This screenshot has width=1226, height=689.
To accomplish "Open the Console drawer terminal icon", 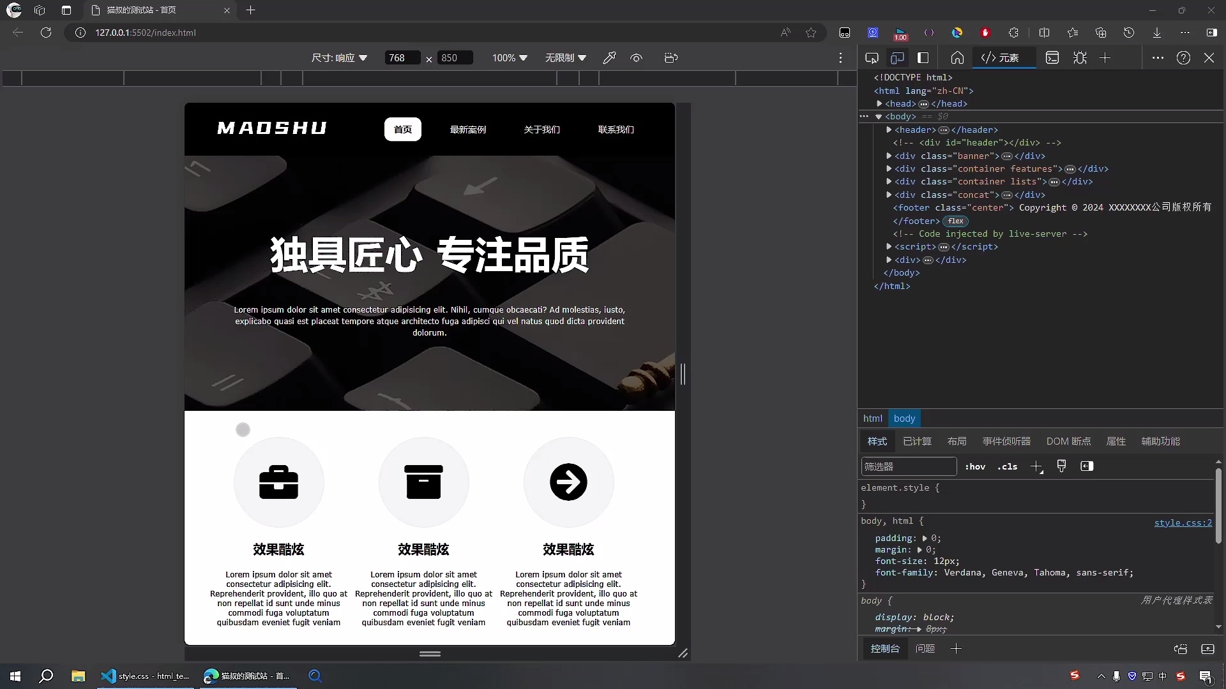I will point(1052,57).
